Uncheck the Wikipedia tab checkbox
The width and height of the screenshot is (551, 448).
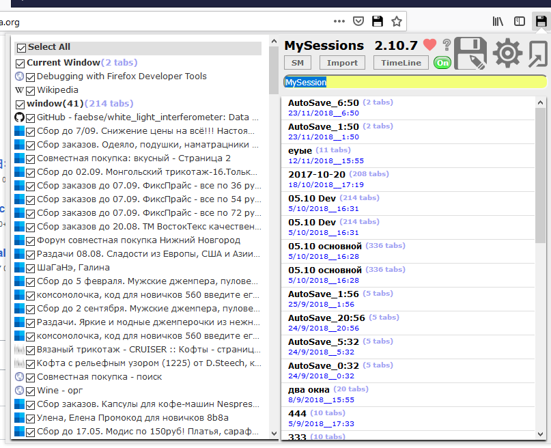pos(30,91)
